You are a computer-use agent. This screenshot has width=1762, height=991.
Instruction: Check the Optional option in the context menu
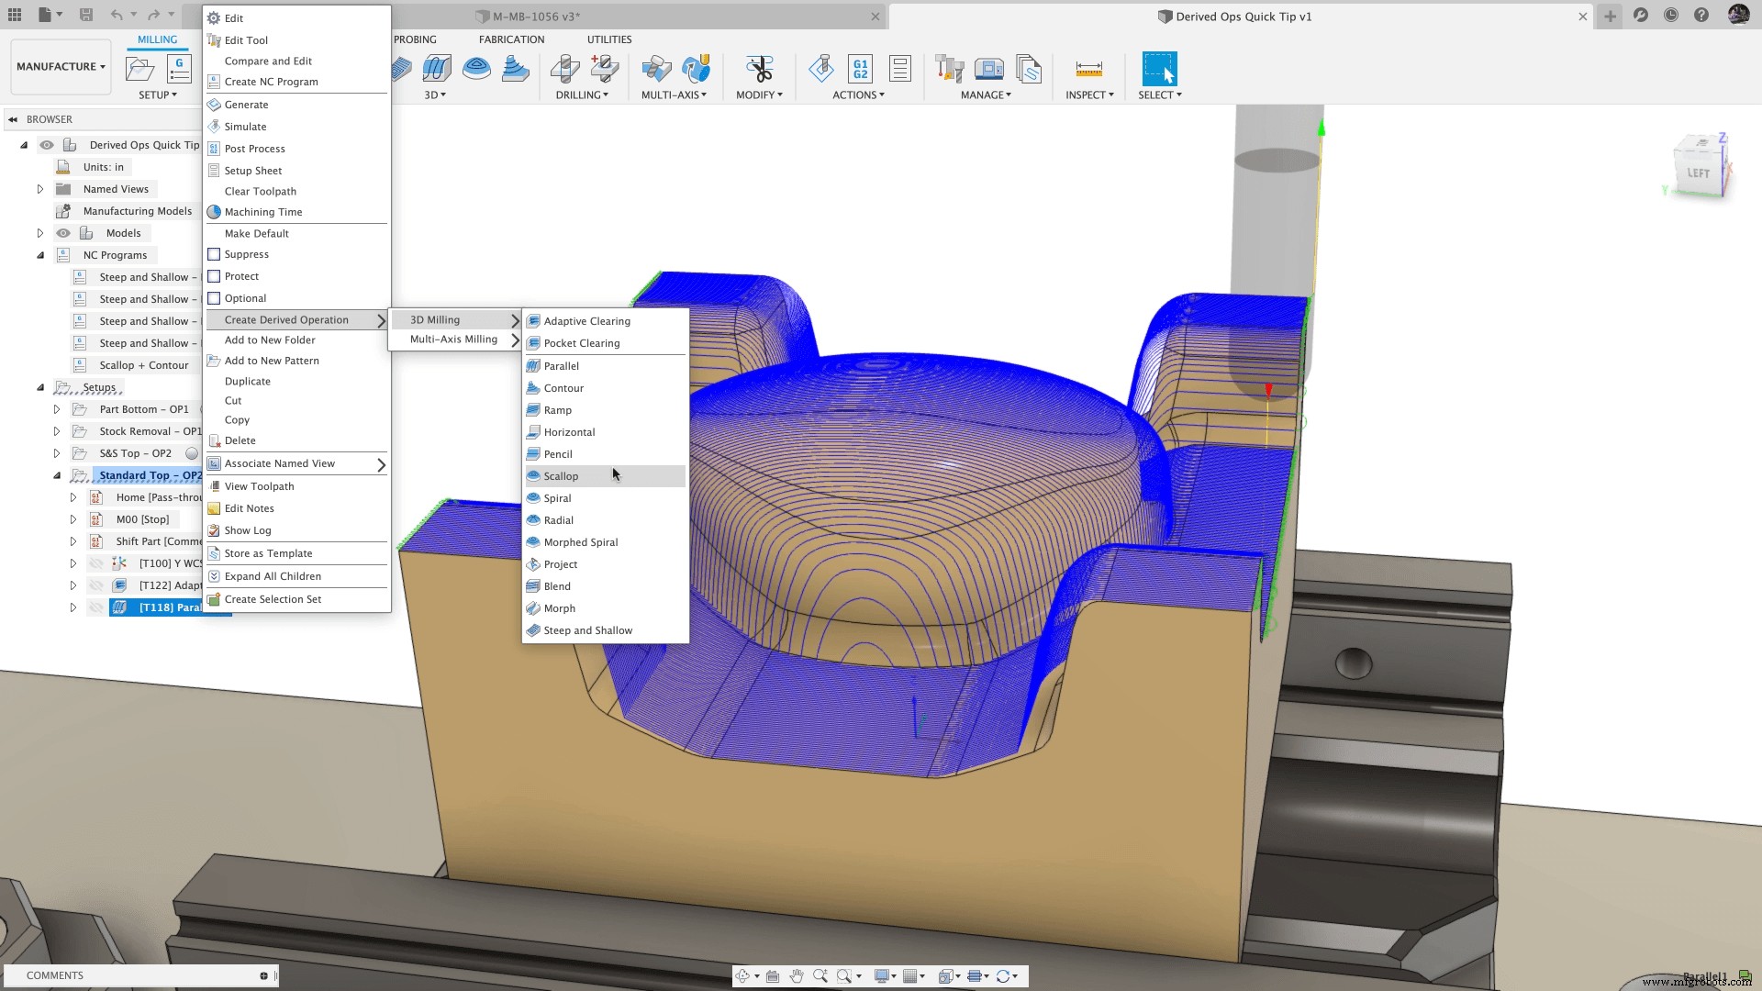[213, 298]
